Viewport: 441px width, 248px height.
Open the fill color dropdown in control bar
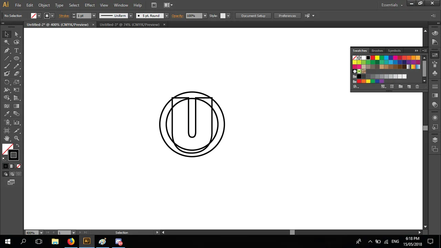click(x=39, y=16)
